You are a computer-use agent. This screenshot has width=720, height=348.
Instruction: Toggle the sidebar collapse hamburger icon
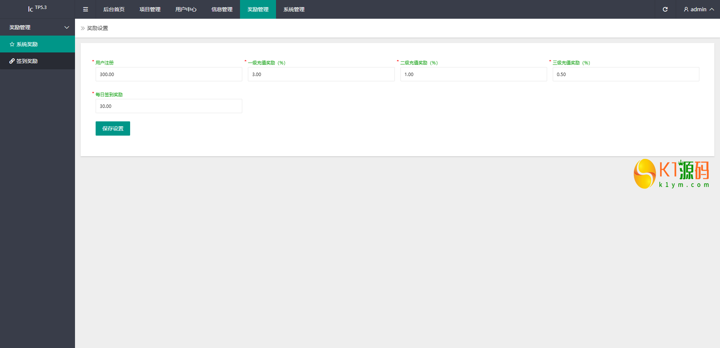pos(85,9)
